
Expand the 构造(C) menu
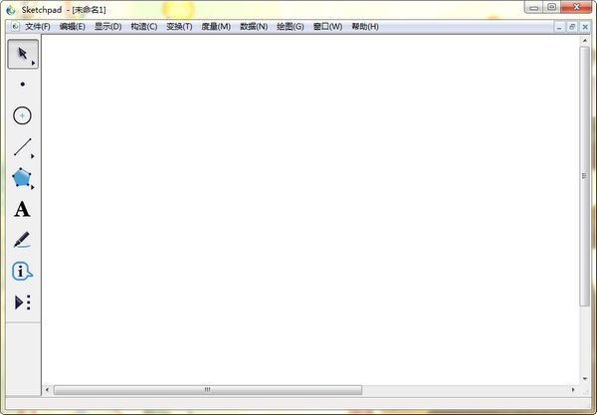tap(143, 26)
